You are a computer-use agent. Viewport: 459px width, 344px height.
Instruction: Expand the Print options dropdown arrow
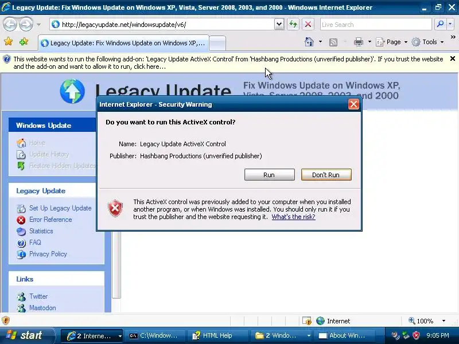[369, 42]
